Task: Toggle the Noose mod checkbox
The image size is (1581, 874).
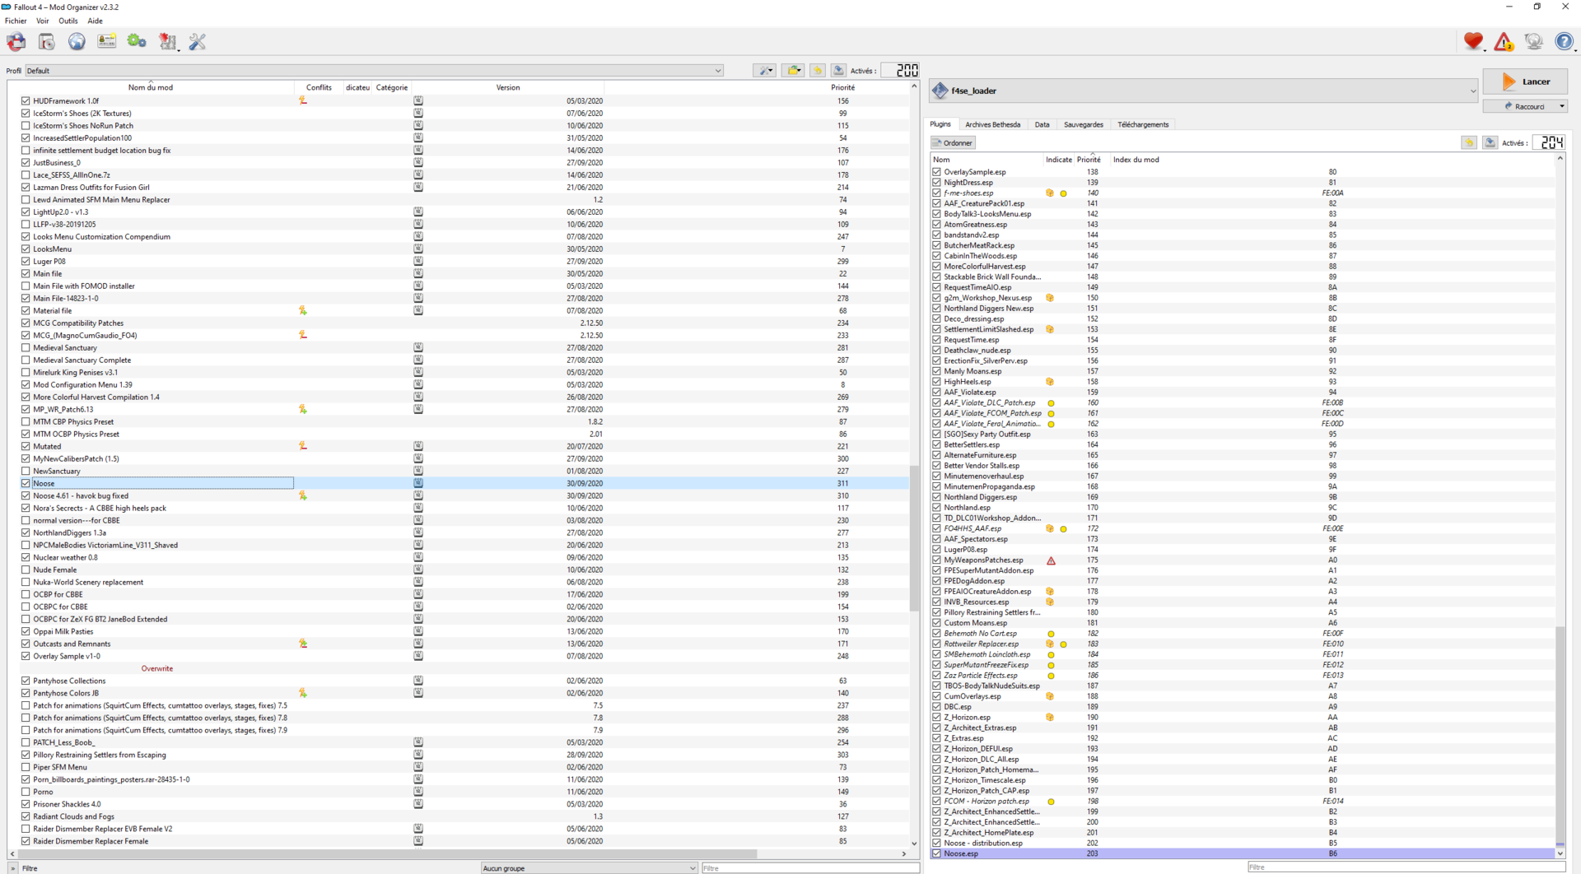Action: coord(26,483)
